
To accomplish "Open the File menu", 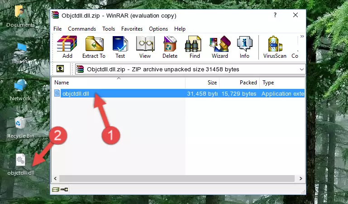I will [x=57, y=29].
